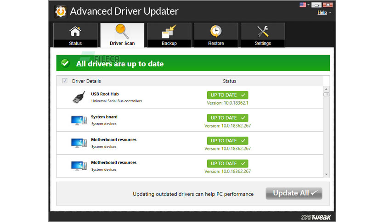The image size is (384, 222).
Task: Click the US flag language icon
Action: click(x=303, y=5)
